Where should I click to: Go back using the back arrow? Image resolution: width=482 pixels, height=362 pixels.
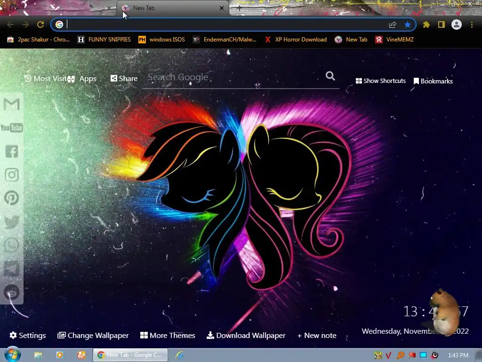coord(10,25)
